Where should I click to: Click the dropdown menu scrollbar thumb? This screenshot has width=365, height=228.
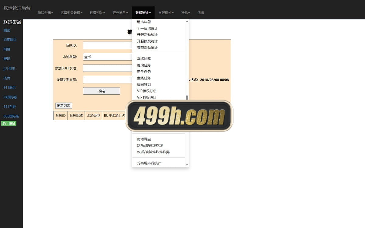(x=187, y=98)
